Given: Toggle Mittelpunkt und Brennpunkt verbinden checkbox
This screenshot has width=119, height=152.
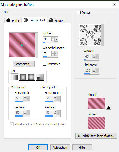Looking at the screenshot, I should (x=12, y=124).
